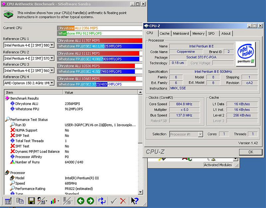Click the Socket 370 FC-PGA package value
The width and height of the screenshot is (266, 208).
[x=201, y=57]
